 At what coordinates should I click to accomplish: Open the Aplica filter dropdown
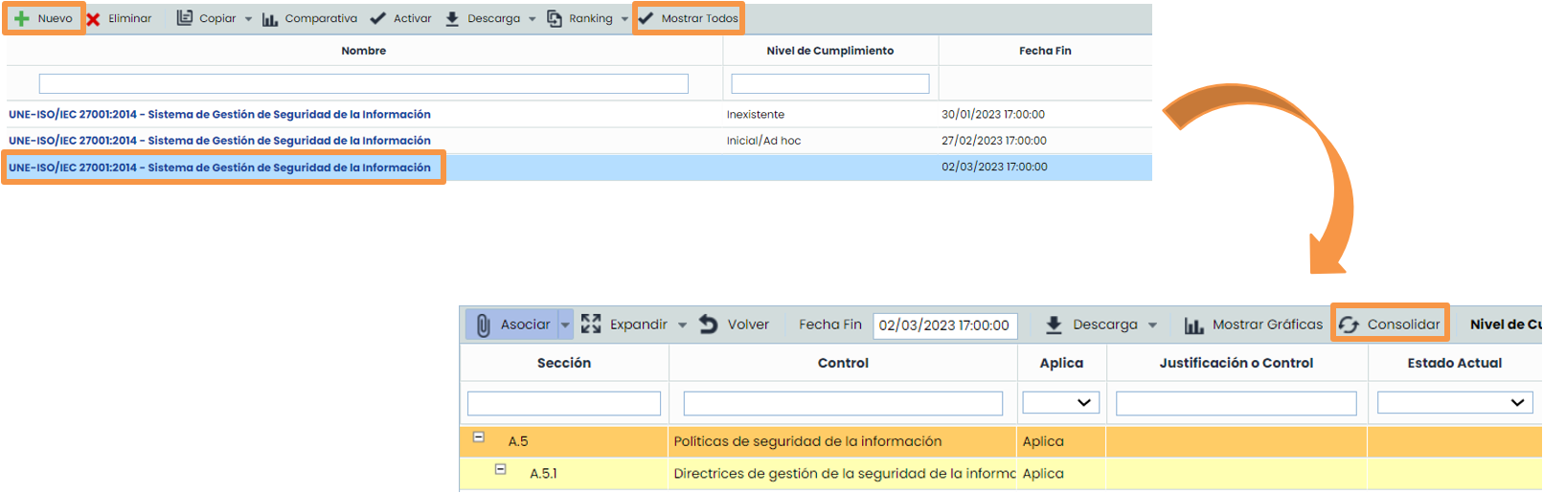point(1061,403)
